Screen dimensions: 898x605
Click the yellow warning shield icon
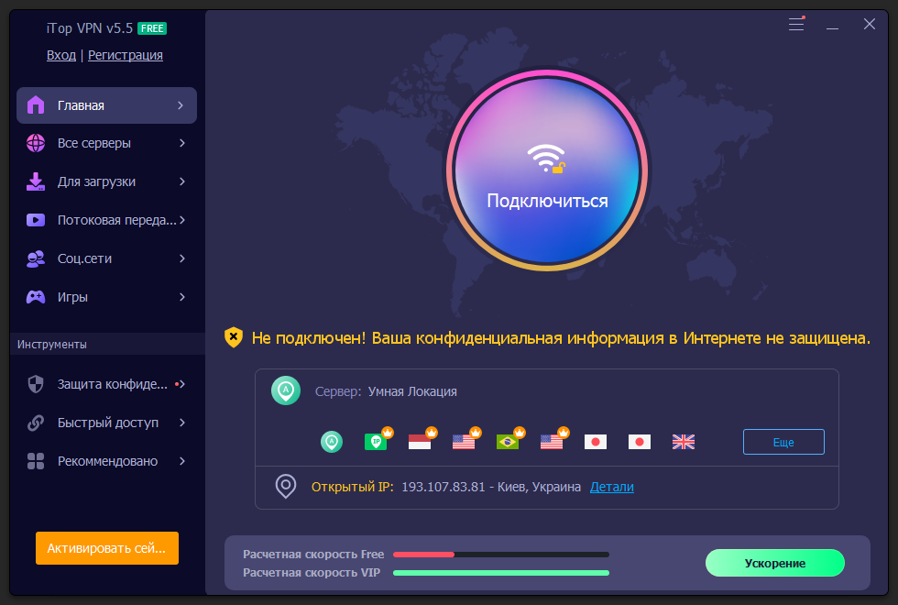pyautogui.click(x=234, y=337)
